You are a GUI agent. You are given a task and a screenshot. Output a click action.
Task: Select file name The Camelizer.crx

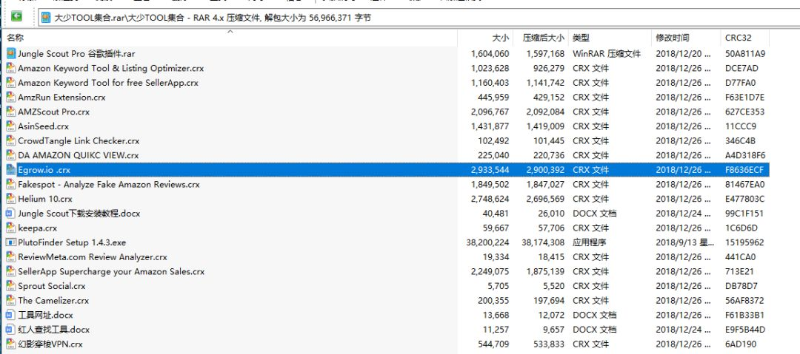53,301
